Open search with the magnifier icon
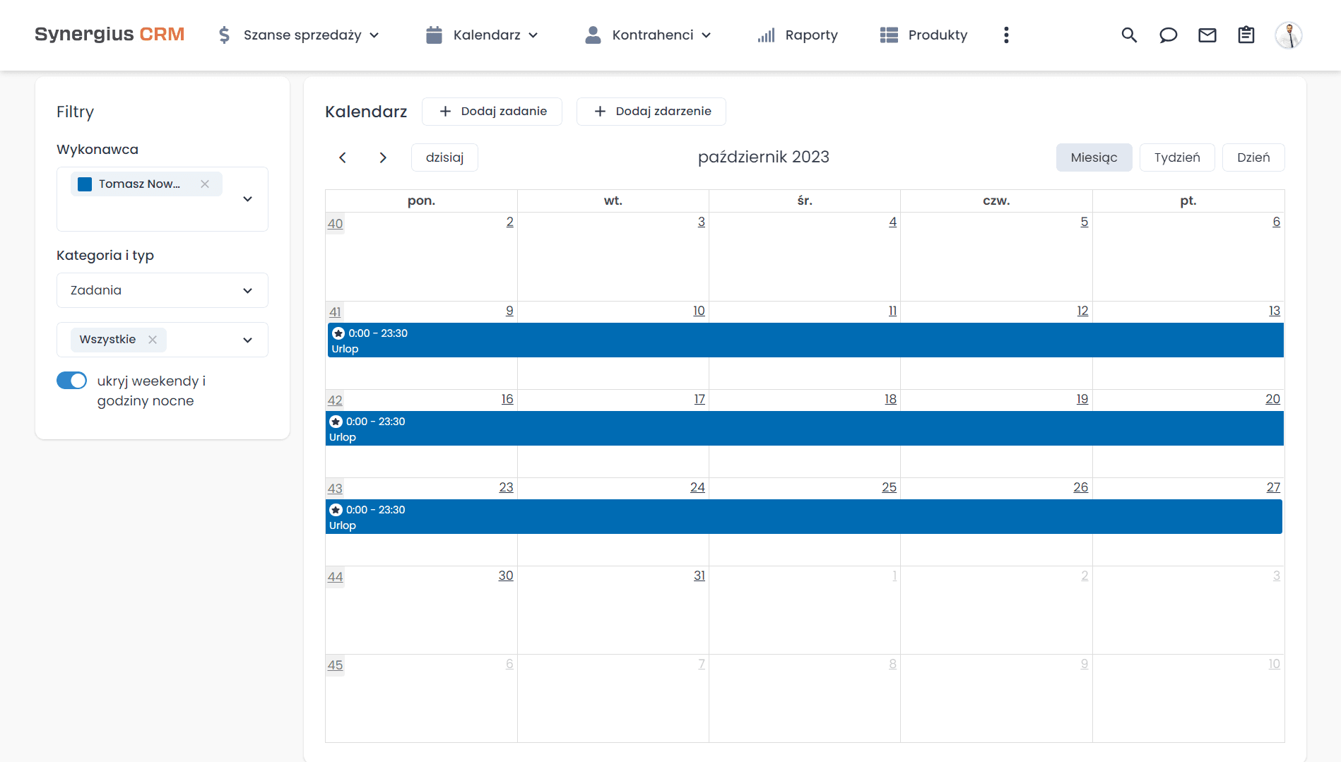 pos(1129,35)
